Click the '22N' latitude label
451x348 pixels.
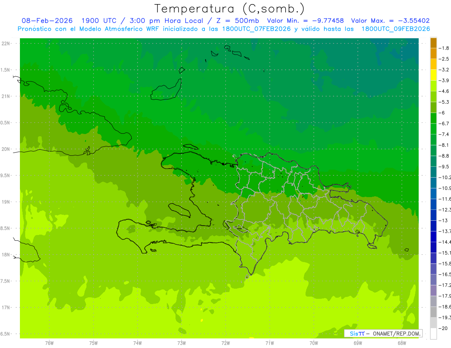6,44
